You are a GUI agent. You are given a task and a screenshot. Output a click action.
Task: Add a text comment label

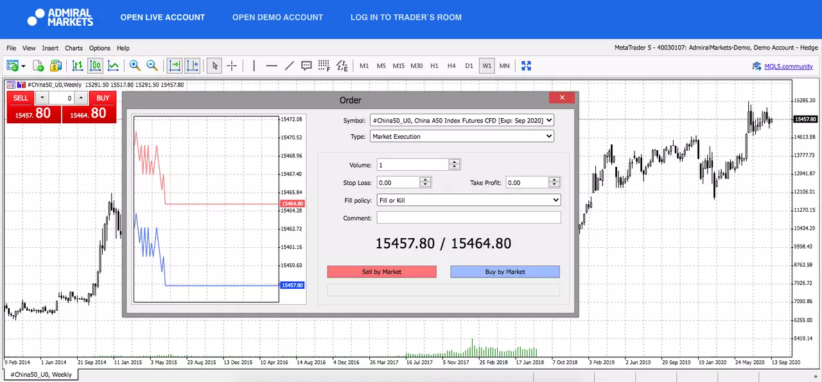(x=306, y=65)
